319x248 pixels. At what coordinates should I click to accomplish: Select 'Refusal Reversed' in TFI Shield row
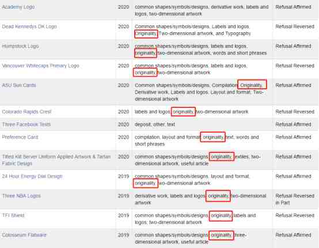click(x=295, y=215)
